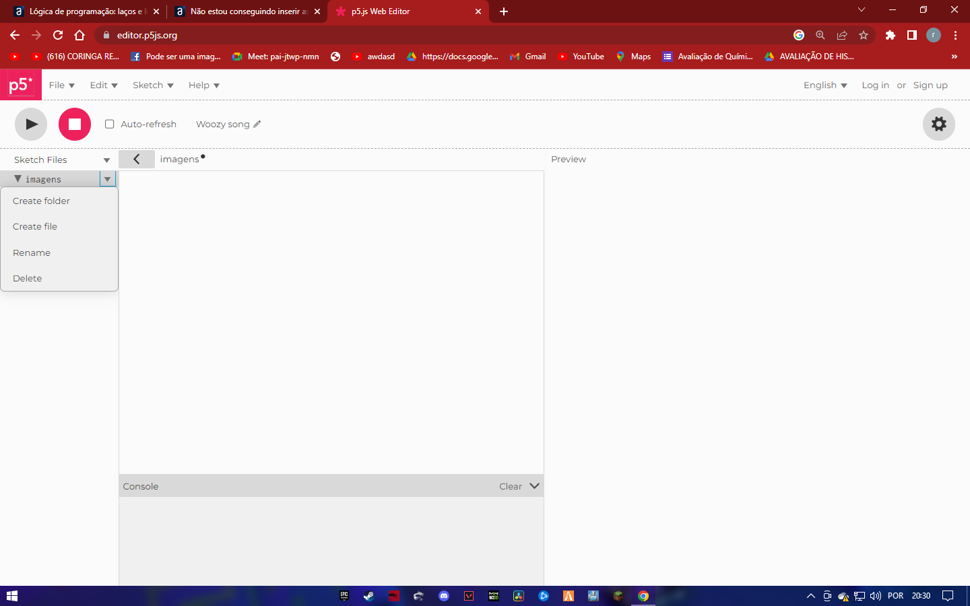The width and height of the screenshot is (970, 606).
Task: Select Rename in the folder menu
Action: coord(59,252)
